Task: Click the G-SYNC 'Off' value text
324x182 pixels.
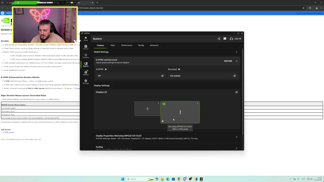Action: coord(99,76)
